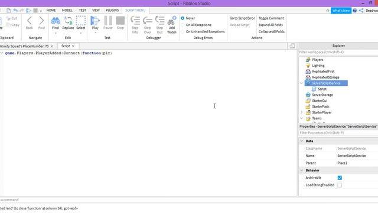Click Toggle Comment action
Viewport: 378px width, 213px height.
[271, 18]
